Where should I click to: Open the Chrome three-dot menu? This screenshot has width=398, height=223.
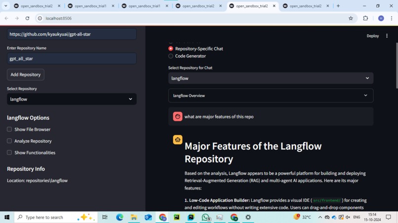pyautogui.click(x=392, y=18)
